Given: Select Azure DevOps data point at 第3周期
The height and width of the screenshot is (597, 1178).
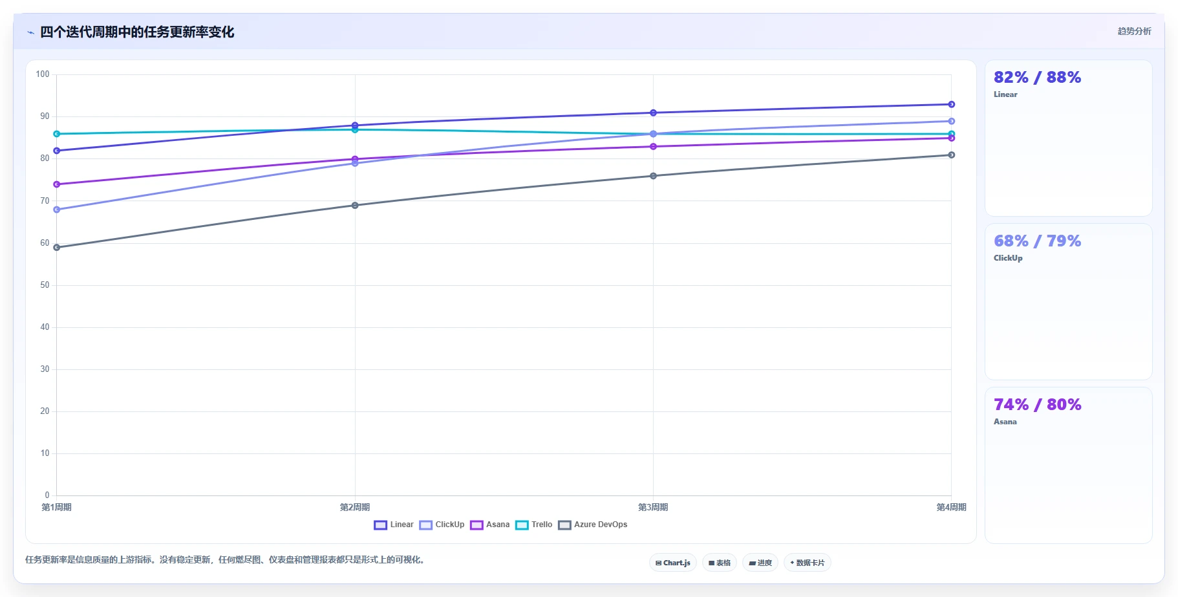Looking at the screenshot, I should (653, 176).
